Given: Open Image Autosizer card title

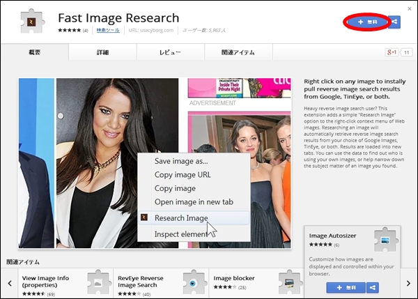Looking at the screenshot, I should (333, 236).
